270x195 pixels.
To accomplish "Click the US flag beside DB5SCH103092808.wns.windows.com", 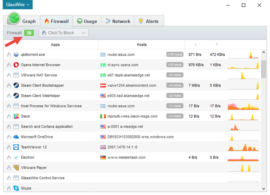I will tap(103, 137).
